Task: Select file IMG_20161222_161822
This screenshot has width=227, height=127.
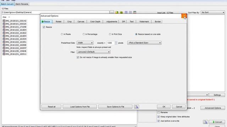Action: [15, 33]
